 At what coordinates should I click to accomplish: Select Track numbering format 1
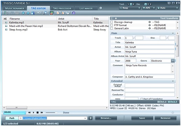(128, 4)
